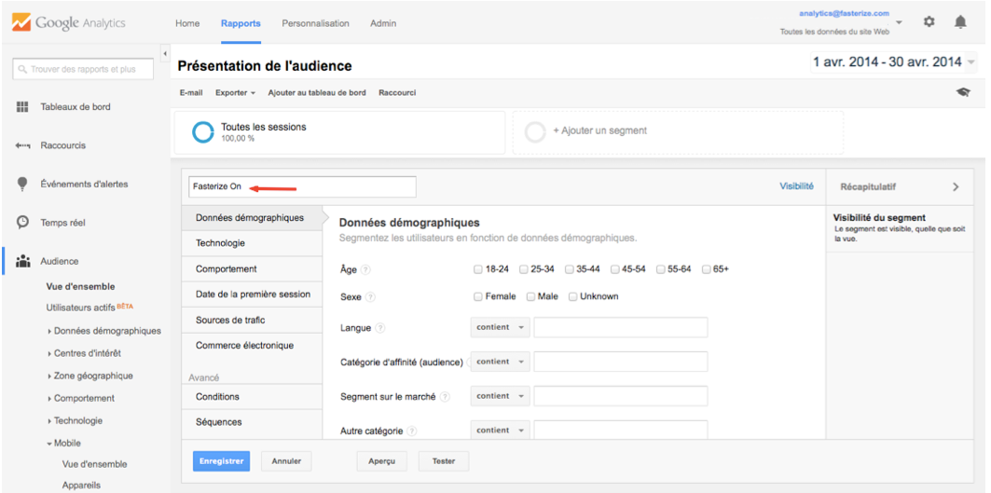The height and width of the screenshot is (493, 991).
Task: Click the Audience people icon
Action: tap(21, 262)
